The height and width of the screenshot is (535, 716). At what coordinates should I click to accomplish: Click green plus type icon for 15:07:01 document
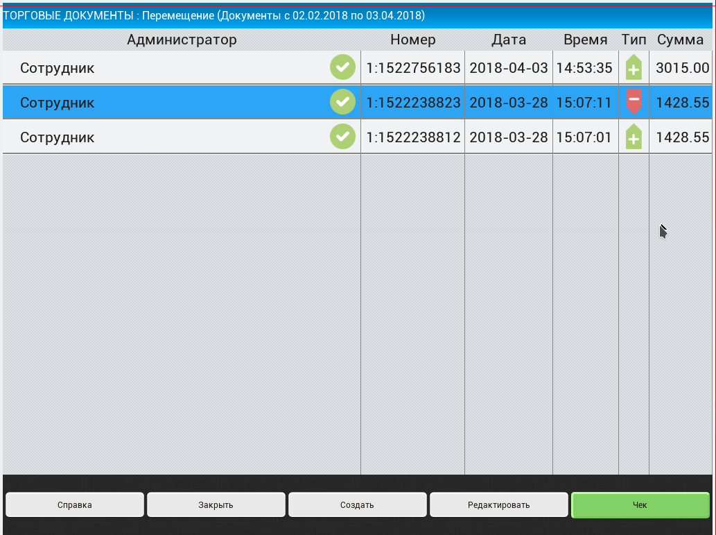tap(634, 137)
